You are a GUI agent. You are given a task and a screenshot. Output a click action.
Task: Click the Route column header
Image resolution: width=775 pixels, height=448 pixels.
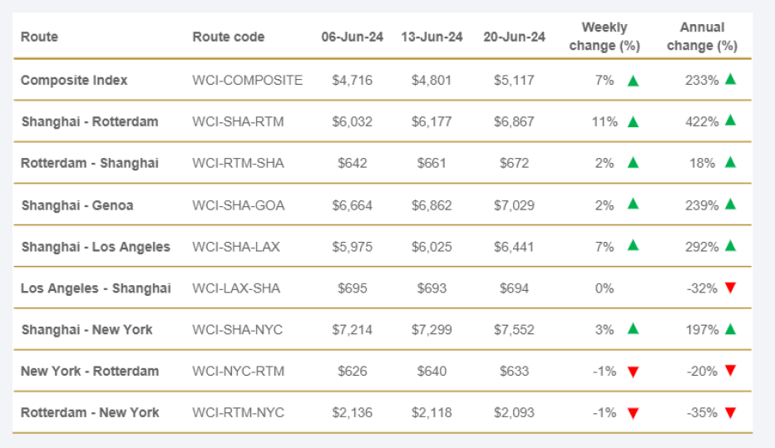point(39,37)
